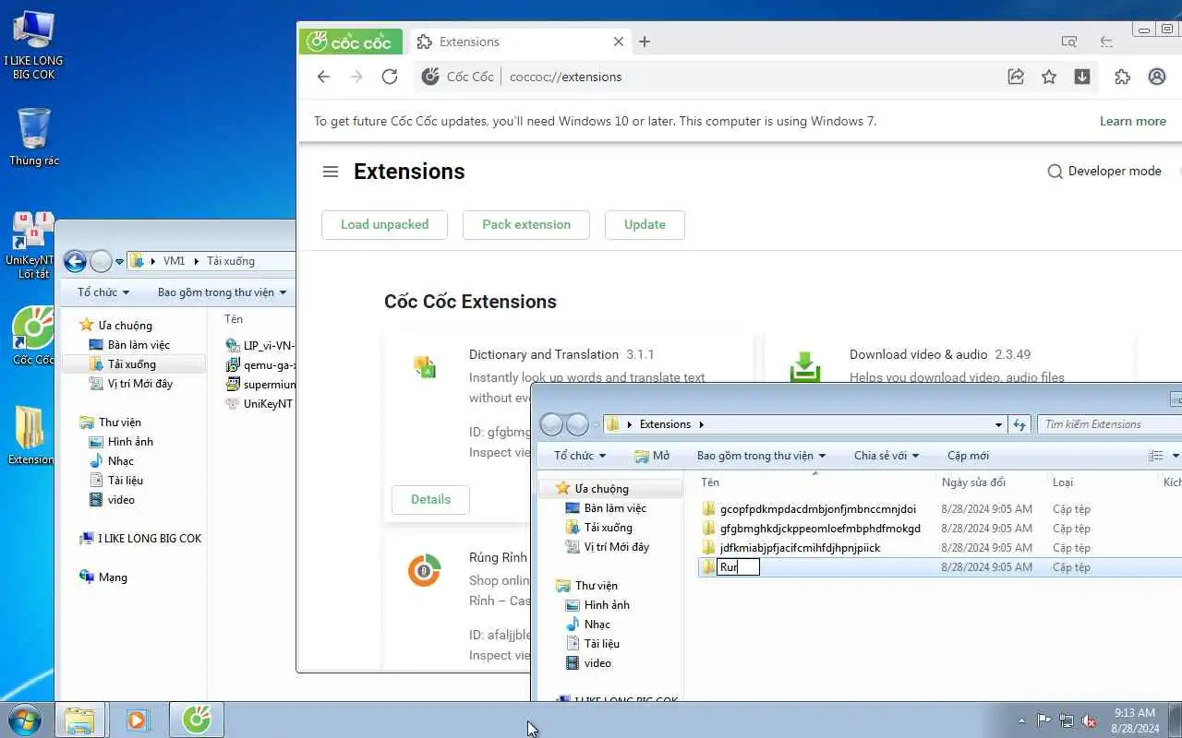
Task: Click the folder rename text box
Action: pos(738,567)
